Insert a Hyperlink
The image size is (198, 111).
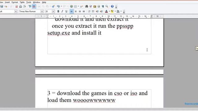coord(71,6)
